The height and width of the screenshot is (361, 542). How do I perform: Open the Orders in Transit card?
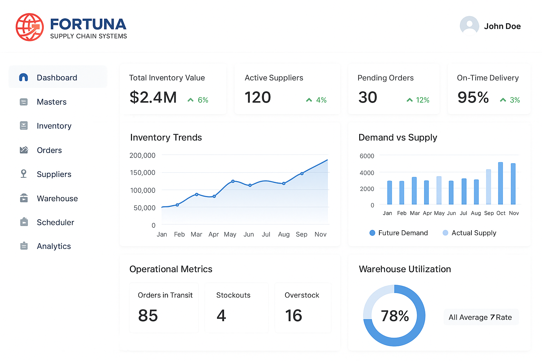tap(164, 308)
